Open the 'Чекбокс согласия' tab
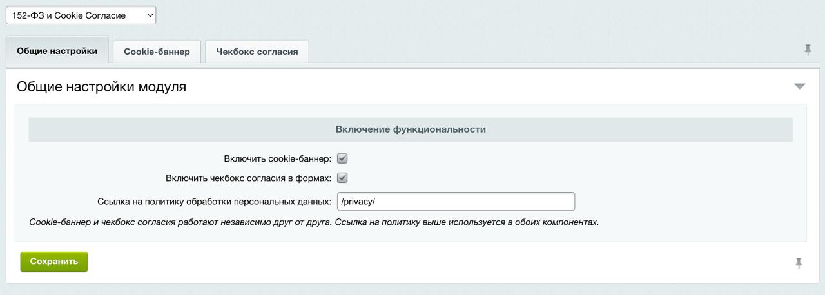The height and width of the screenshot is (295, 825). [257, 52]
